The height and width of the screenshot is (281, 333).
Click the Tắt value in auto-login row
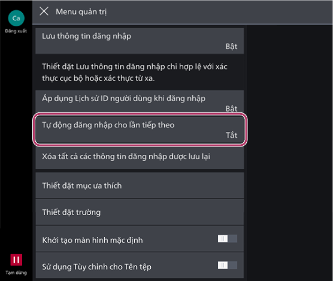click(x=232, y=135)
